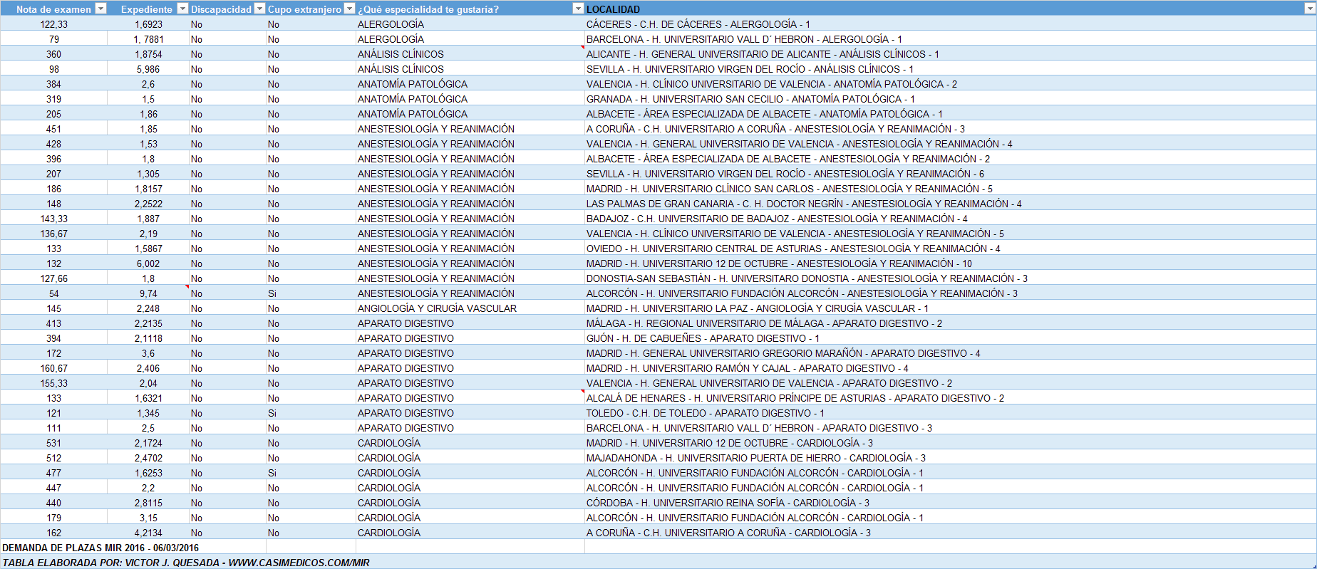Viewport: 1317px width, 569px height.
Task: Select the Albacete Anestesiología y Reanimación cell
Action: [x=950, y=159]
